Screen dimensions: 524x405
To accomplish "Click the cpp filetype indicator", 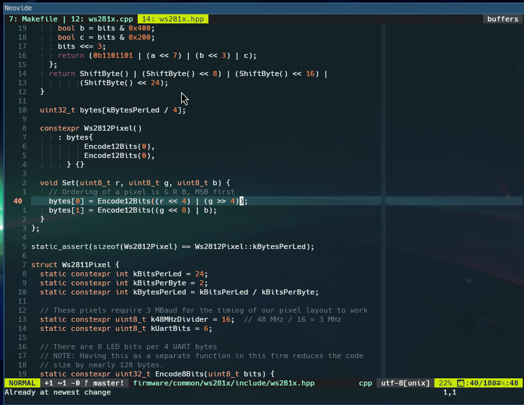I will 366,383.
